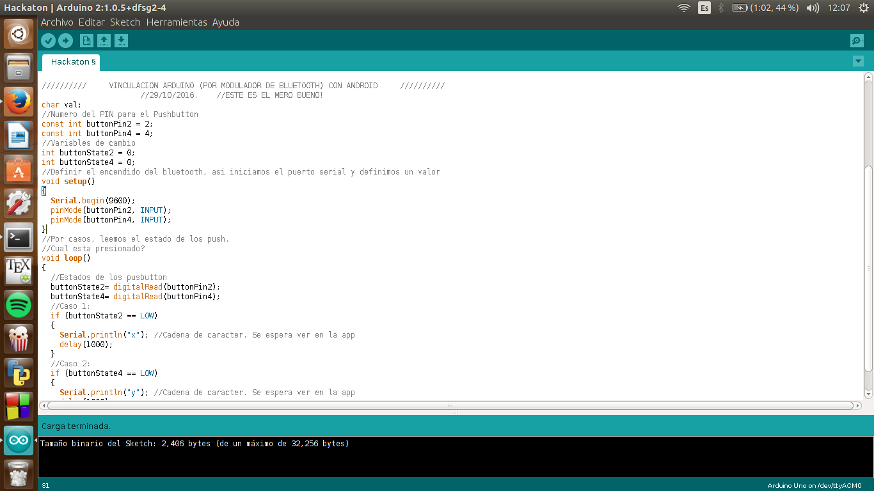Open the Editar menu
The height and width of the screenshot is (491, 874).
click(x=91, y=22)
